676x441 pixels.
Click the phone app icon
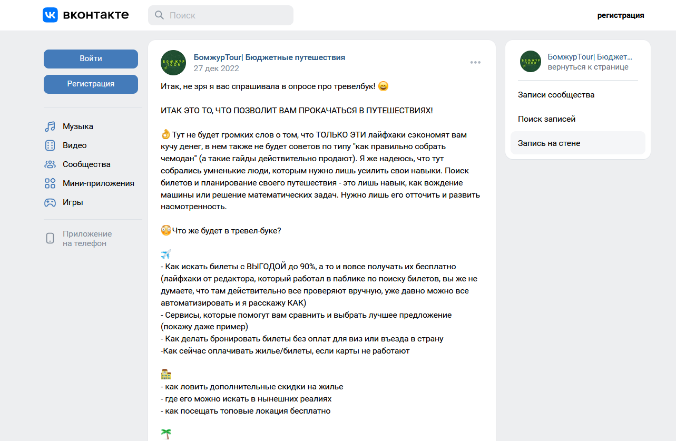[50, 239]
